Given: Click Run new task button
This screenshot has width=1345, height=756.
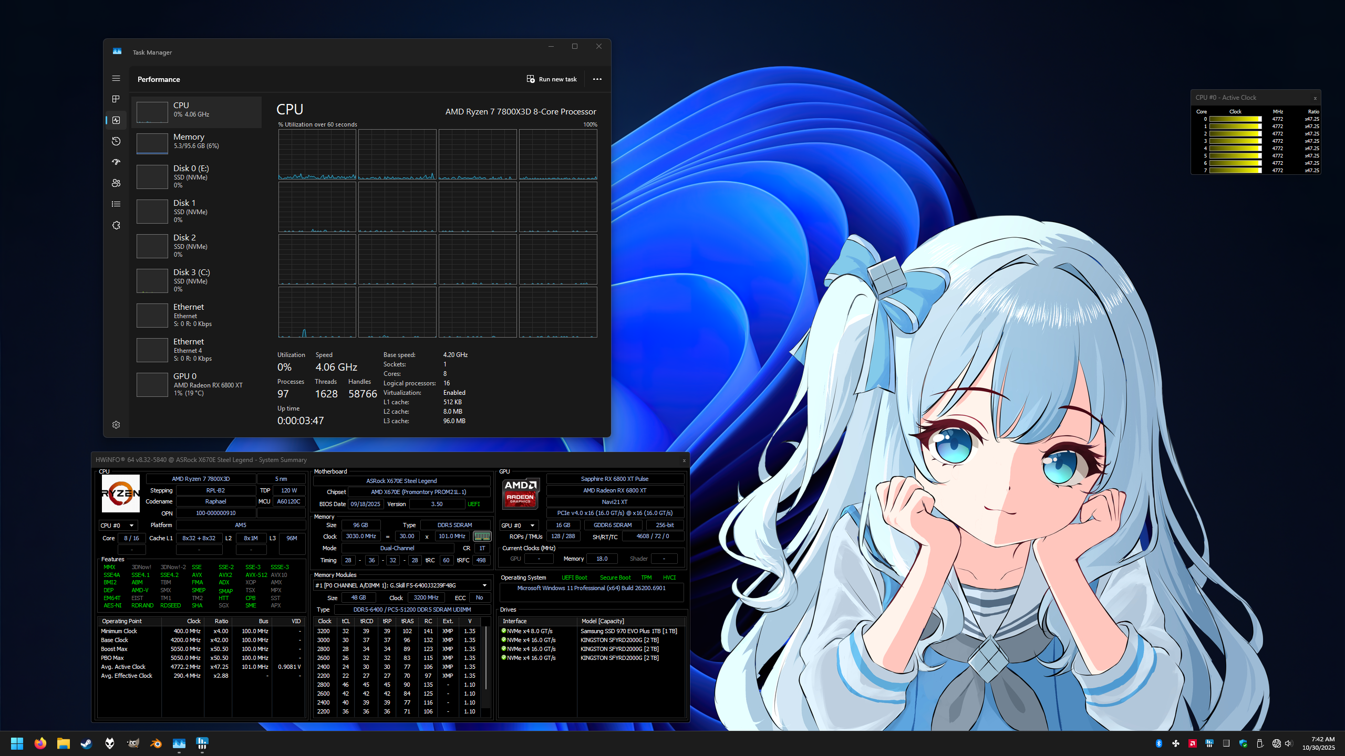Looking at the screenshot, I should 552,79.
